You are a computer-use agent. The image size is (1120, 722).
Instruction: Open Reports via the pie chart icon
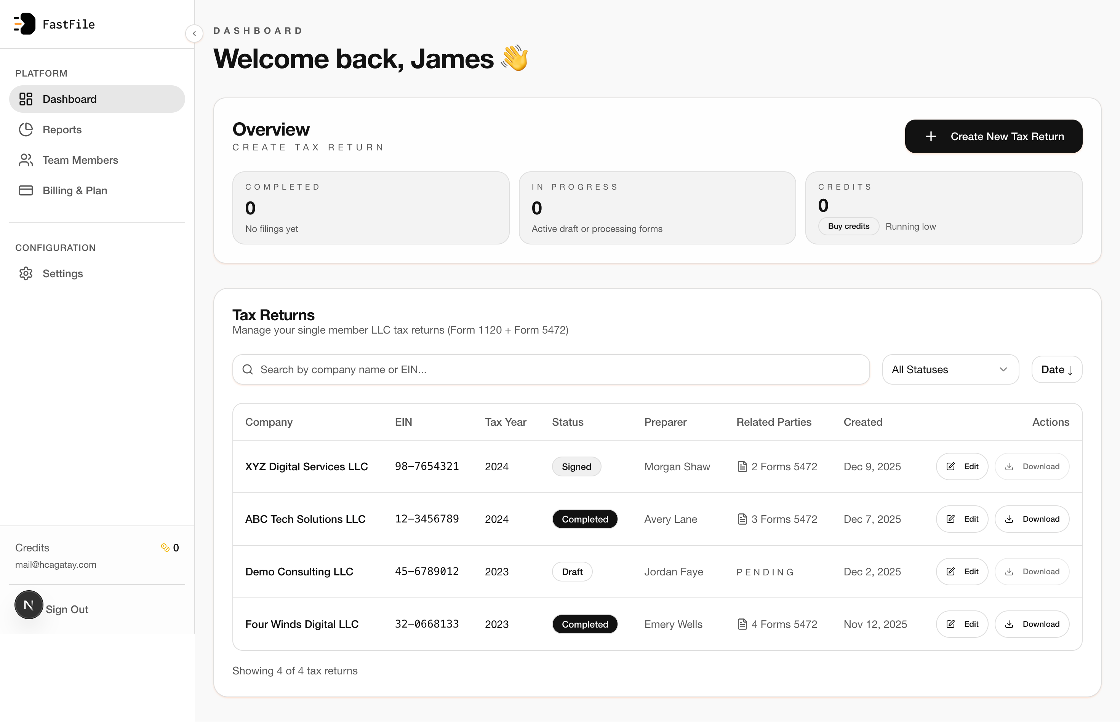26,129
